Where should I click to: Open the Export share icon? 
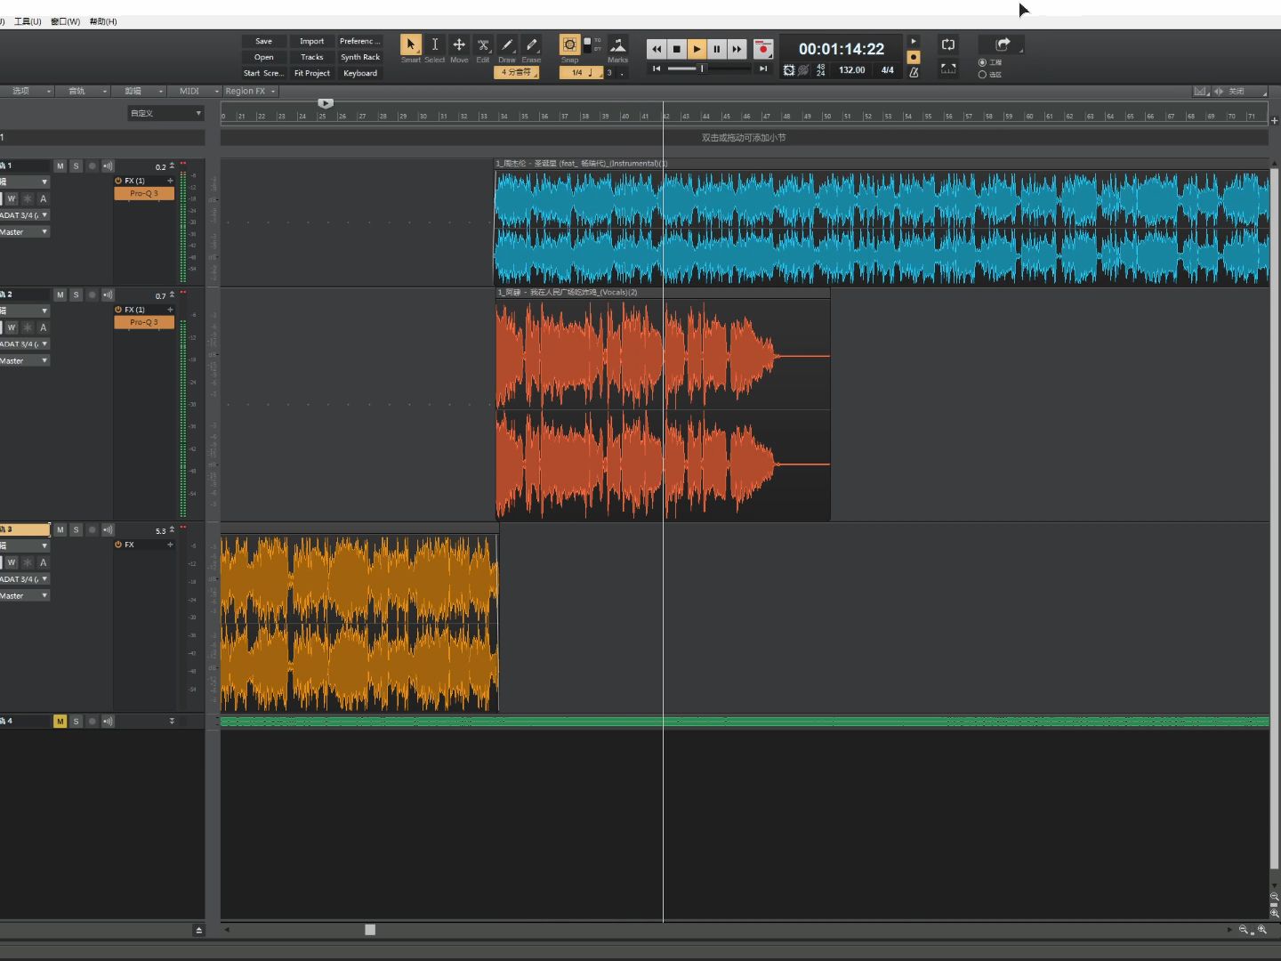(x=1002, y=44)
